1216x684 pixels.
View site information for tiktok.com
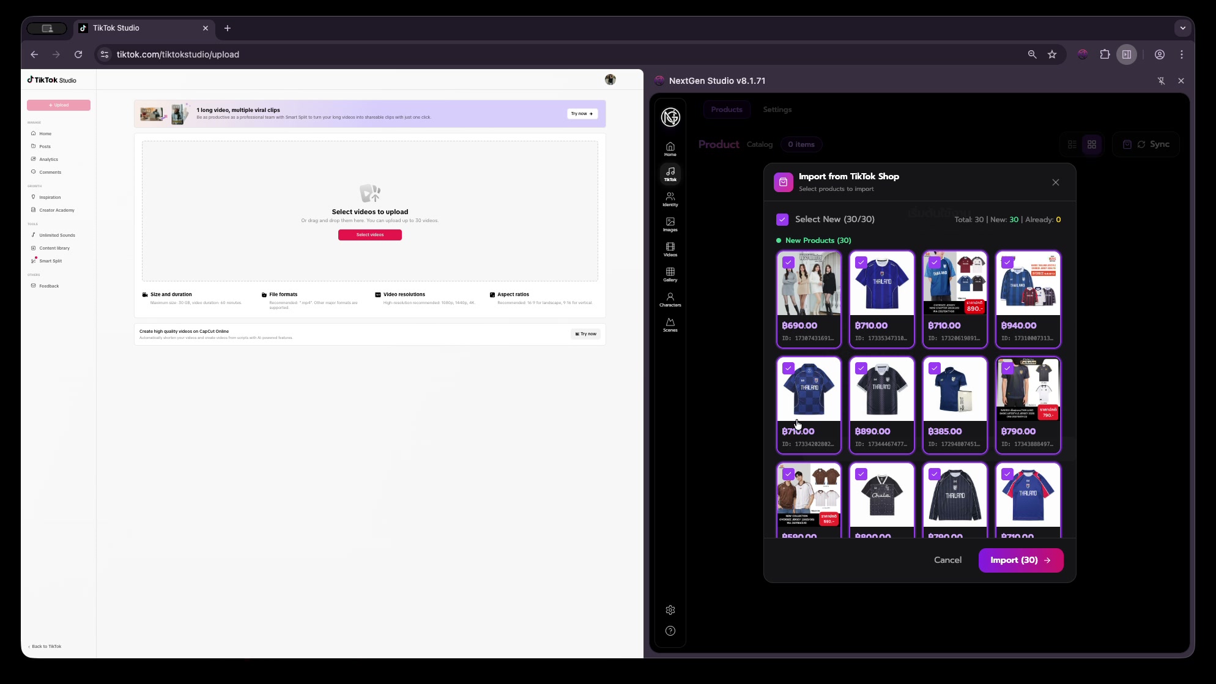(105, 54)
